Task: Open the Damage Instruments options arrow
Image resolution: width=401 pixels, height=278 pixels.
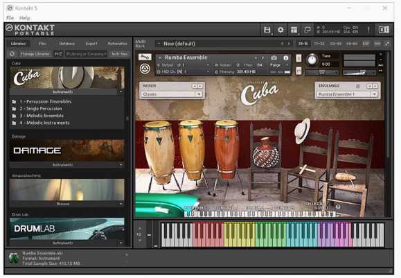Action: tap(121, 164)
